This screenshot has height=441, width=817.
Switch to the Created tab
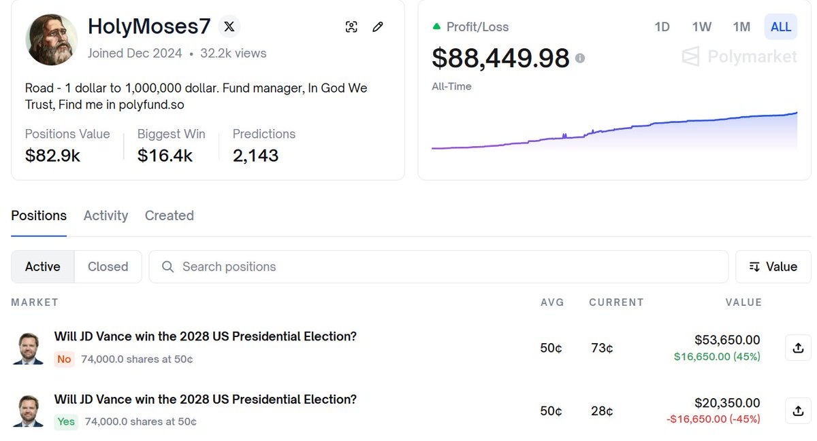[x=169, y=215]
